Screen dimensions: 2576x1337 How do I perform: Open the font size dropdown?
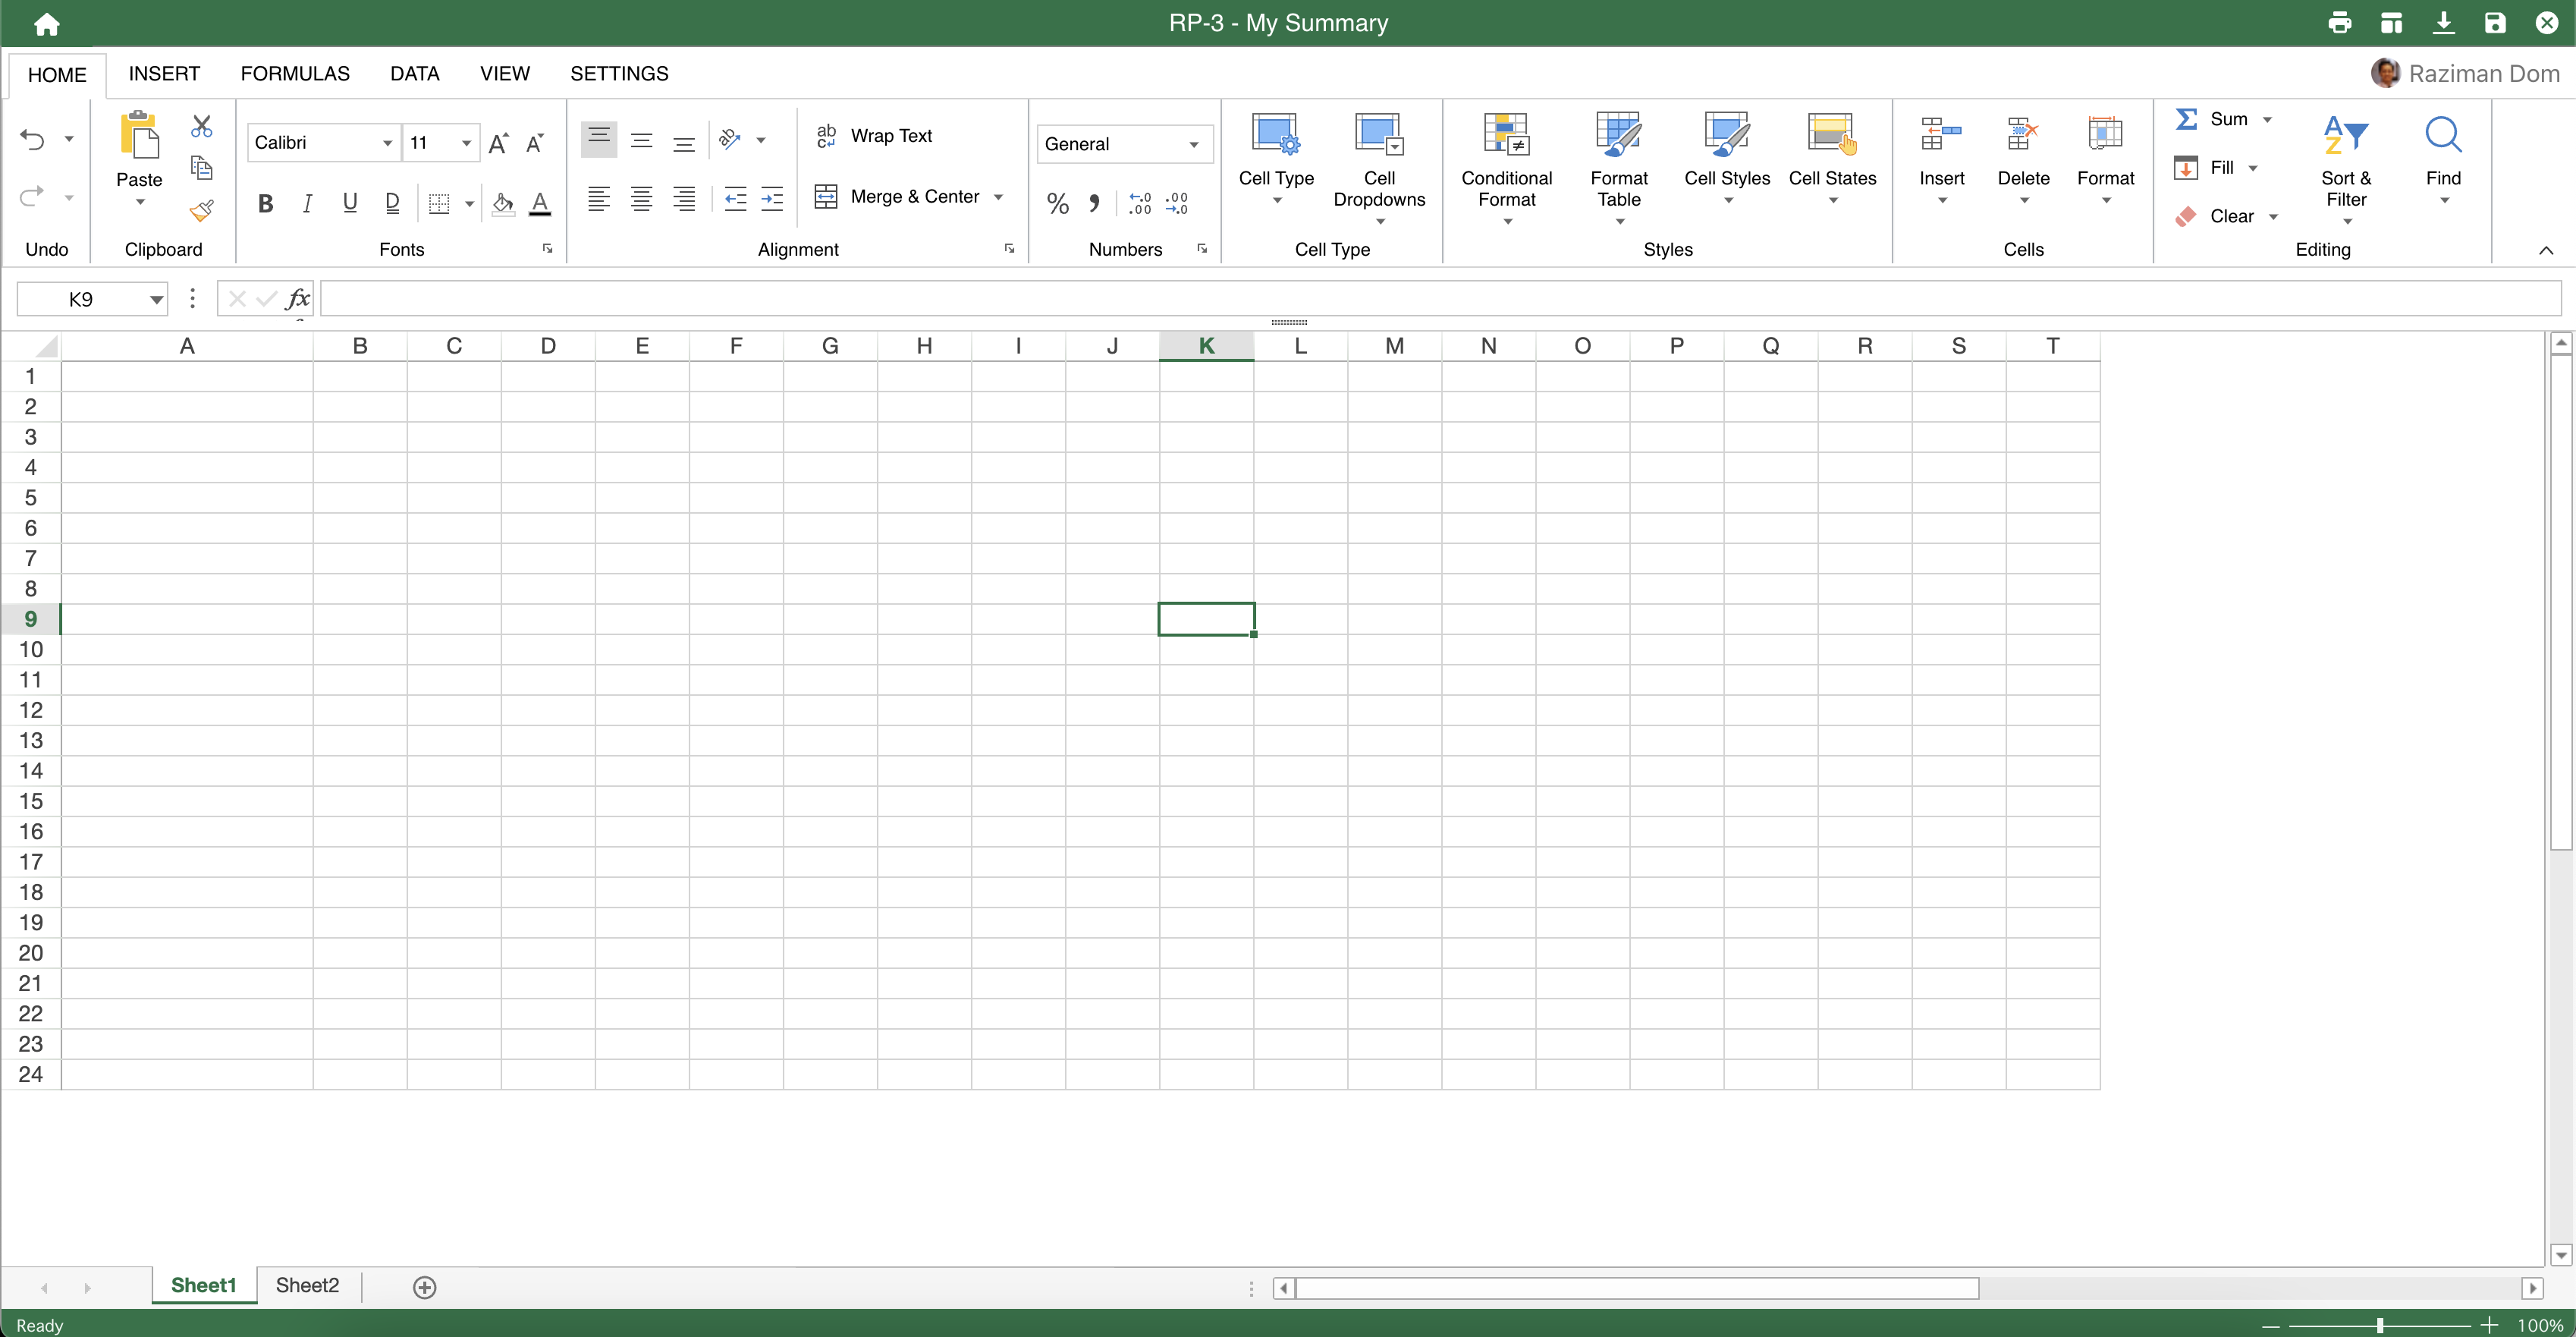(464, 142)
